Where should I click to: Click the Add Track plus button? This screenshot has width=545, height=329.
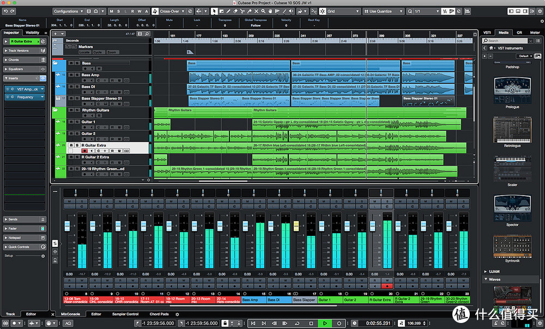point(55,34)
